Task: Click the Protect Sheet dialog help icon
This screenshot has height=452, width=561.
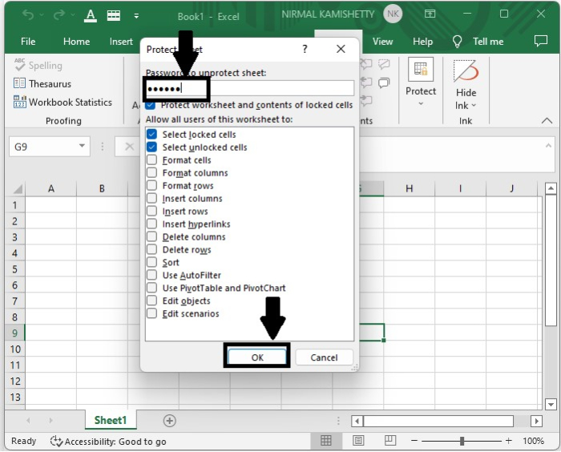Action: (305, 49)
